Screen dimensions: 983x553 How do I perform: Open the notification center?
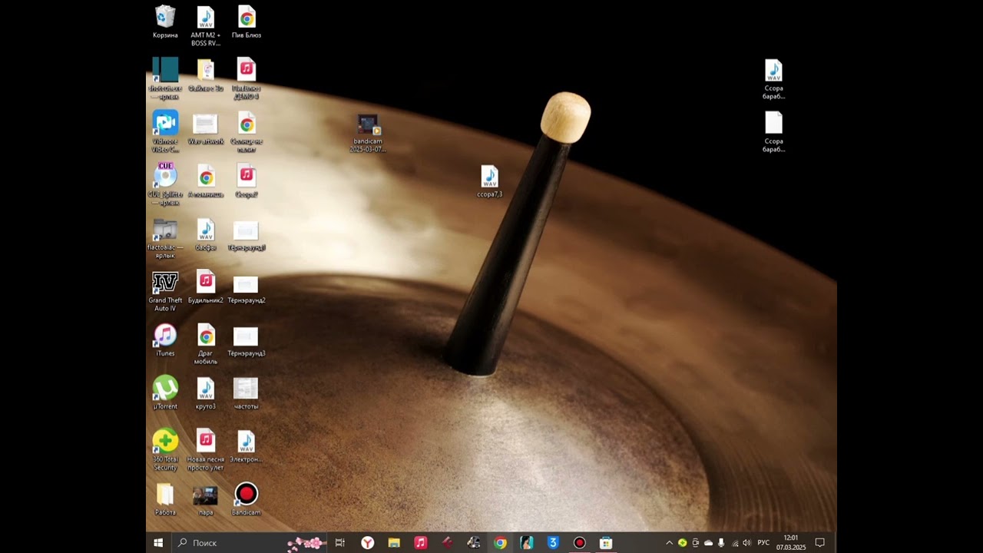coord(819,543)
